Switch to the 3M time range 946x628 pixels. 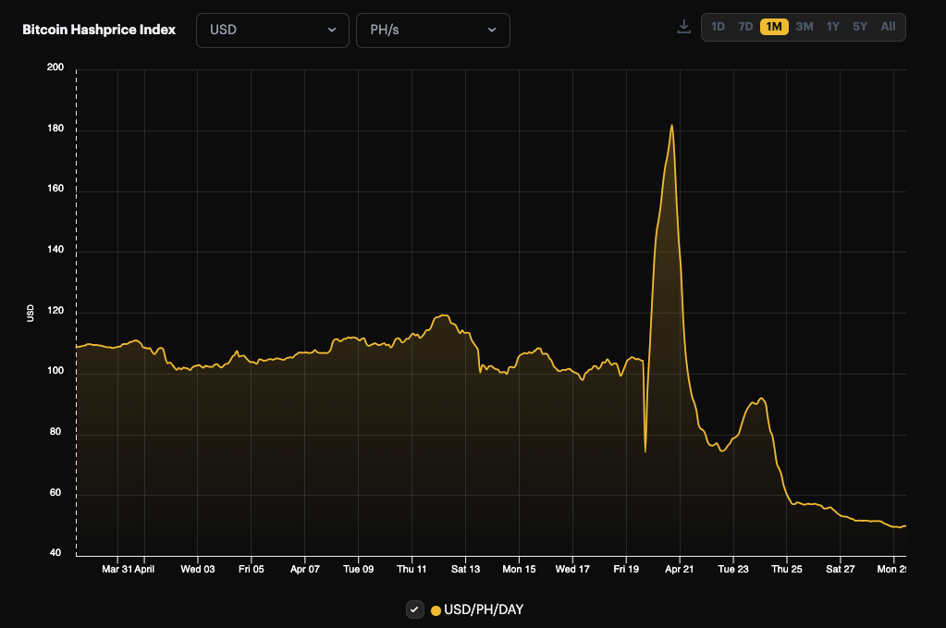pyautogui.click(x=804, y=27)
